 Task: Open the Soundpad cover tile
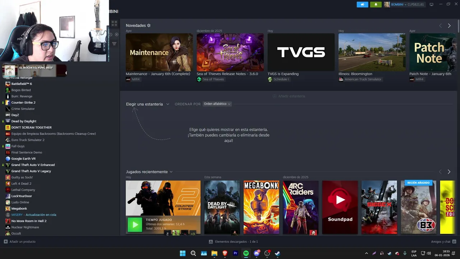pyautogui.click(x=340, y=207)
